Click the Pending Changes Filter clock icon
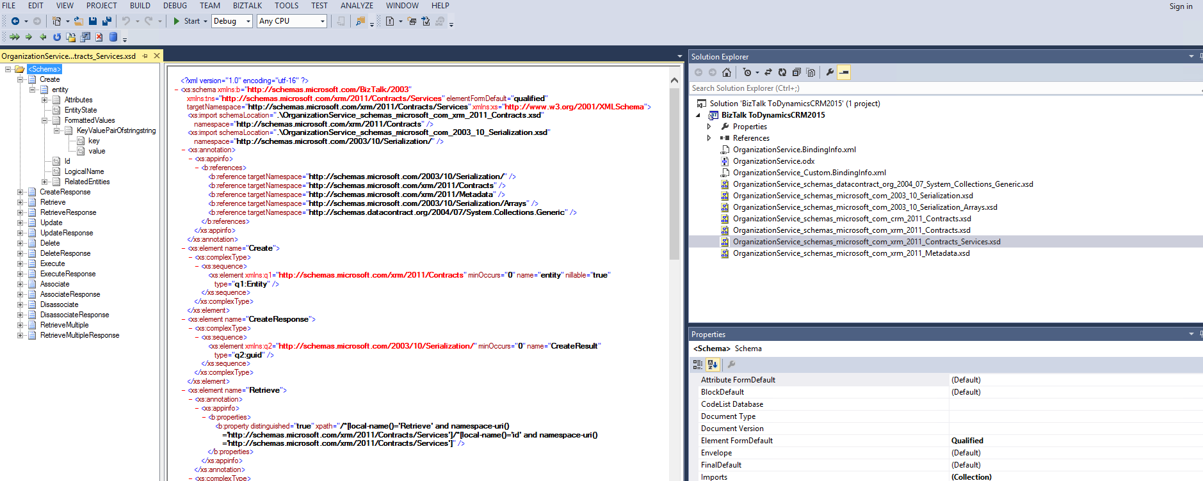The width and height of the screenshot is (1203, 481). click(x=747, y=72)
